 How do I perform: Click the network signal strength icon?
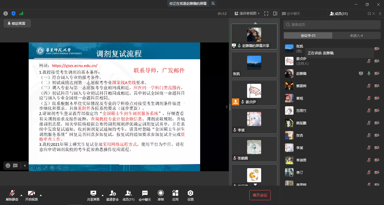(x=21, y=13)
